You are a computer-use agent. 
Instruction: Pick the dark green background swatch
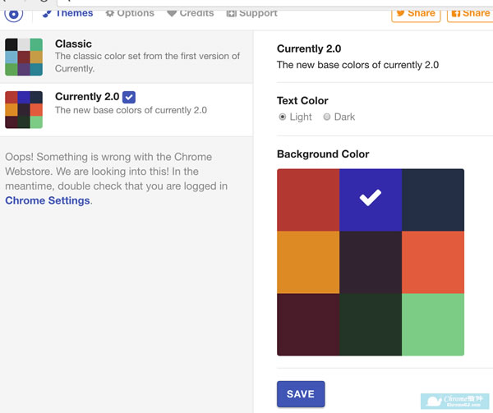(371, 324)
